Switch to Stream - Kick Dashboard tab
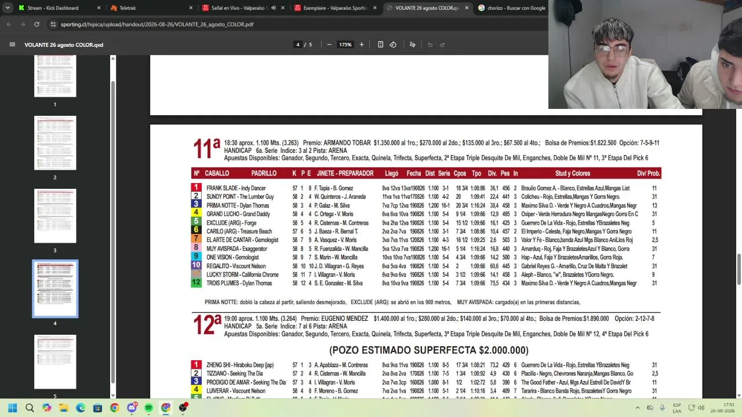 click(53, 8)
